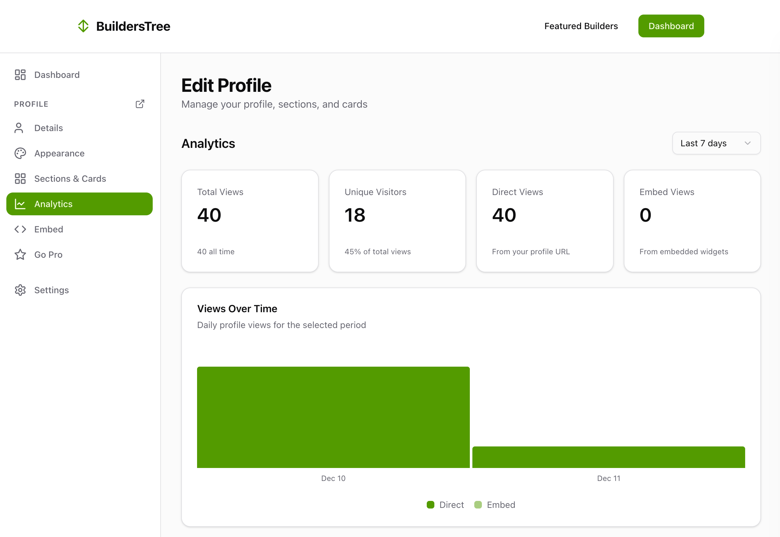Viewport: 780px width, 537px height.
Task: Click the Appearance palette icon
Action: (x=20, y=154)
